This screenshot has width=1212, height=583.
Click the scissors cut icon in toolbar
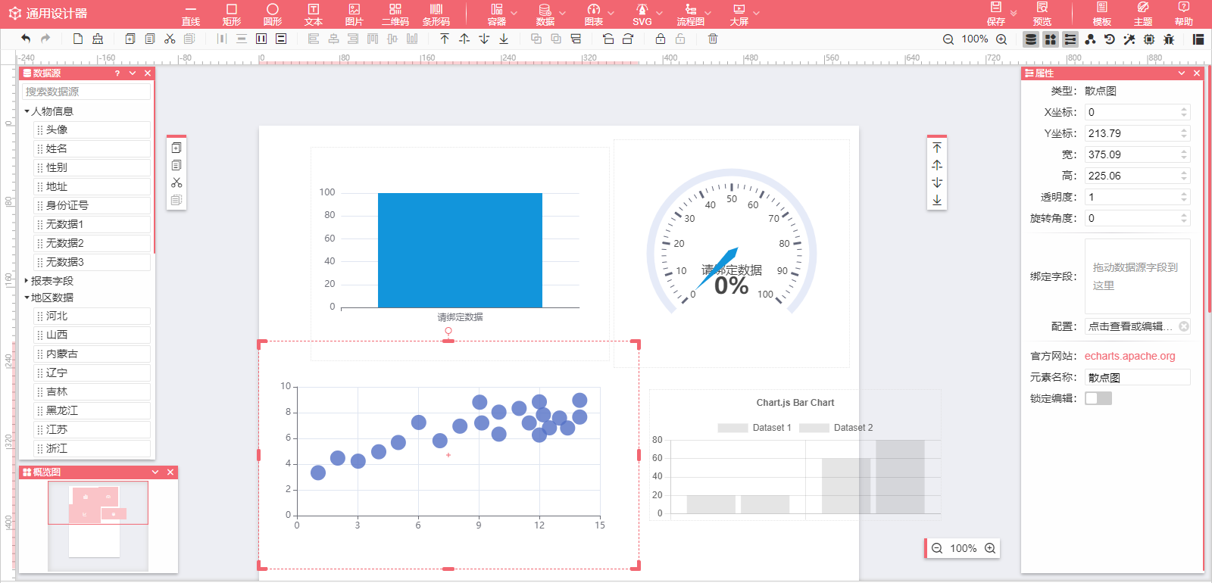[170, 39]
